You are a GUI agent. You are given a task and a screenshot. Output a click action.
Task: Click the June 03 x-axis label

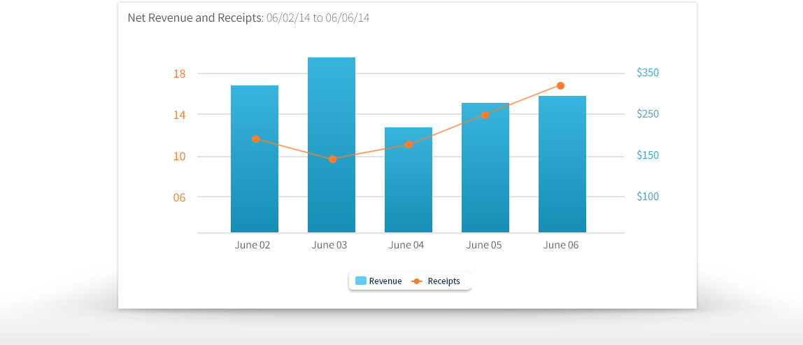point(329,246)
